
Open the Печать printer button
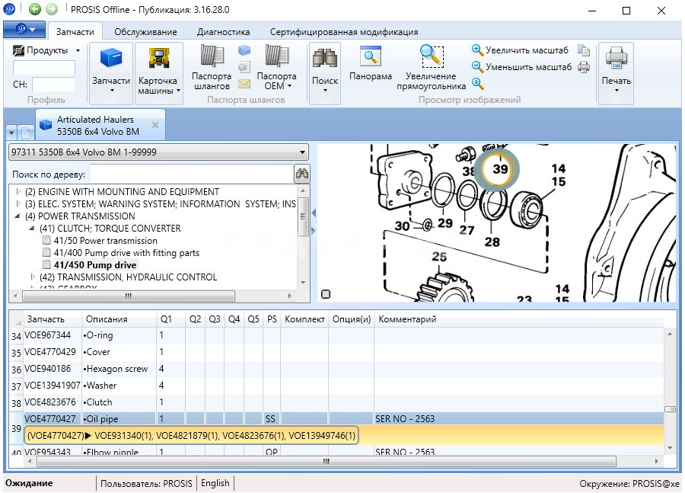(616, 72)
